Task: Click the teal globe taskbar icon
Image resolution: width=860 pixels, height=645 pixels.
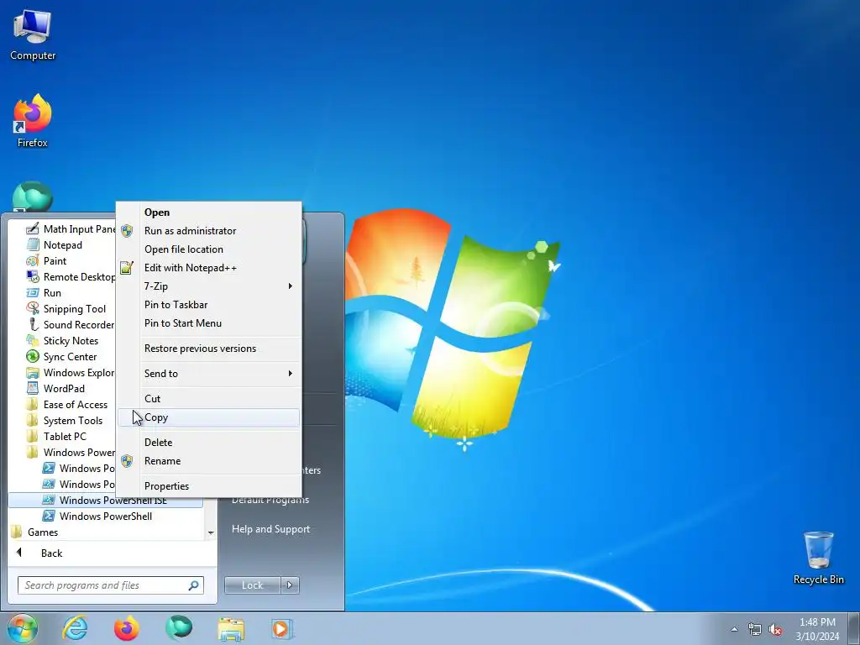Action: click(x=179, y=628)
